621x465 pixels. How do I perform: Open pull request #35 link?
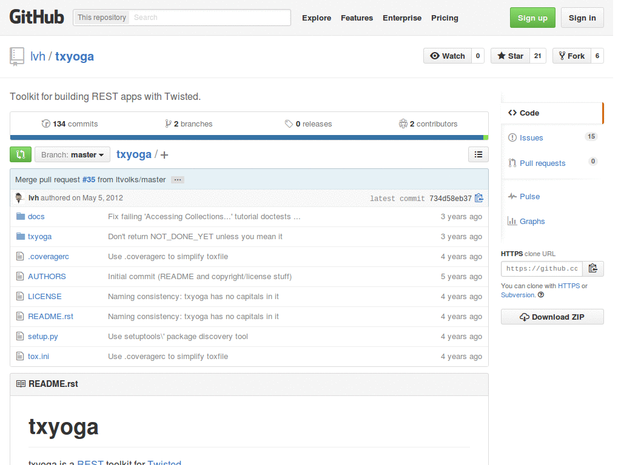point(89,179)
